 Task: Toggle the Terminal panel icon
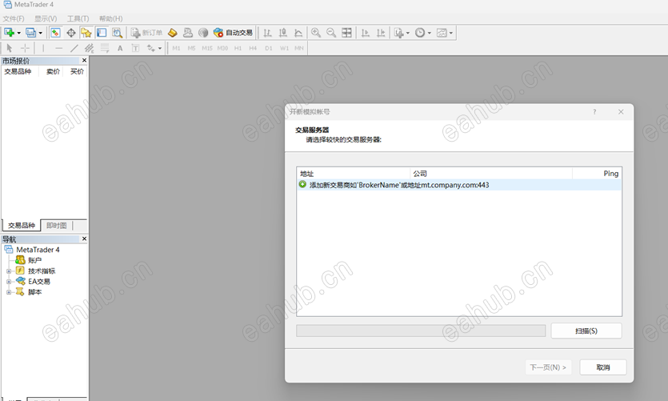[x=102, y=32]
